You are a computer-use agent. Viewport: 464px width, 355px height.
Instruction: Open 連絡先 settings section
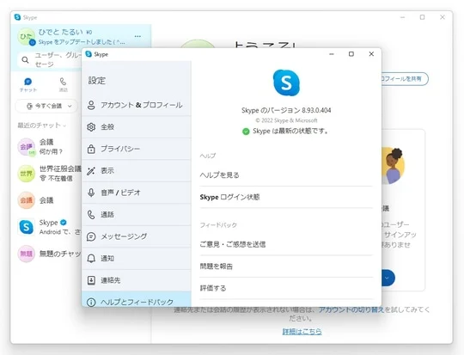137,280
